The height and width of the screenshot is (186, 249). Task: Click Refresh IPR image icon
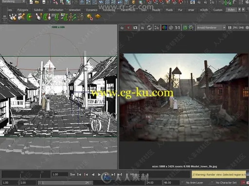(149, 28)
